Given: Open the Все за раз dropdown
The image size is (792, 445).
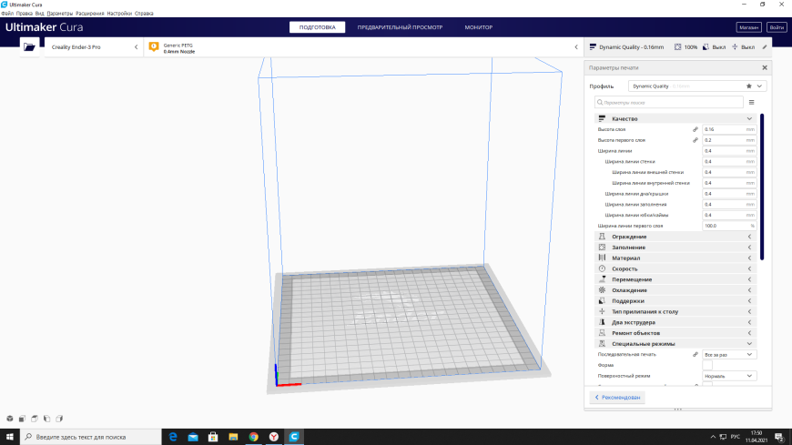Looking at the screenshot, I should tap(729, 355).
